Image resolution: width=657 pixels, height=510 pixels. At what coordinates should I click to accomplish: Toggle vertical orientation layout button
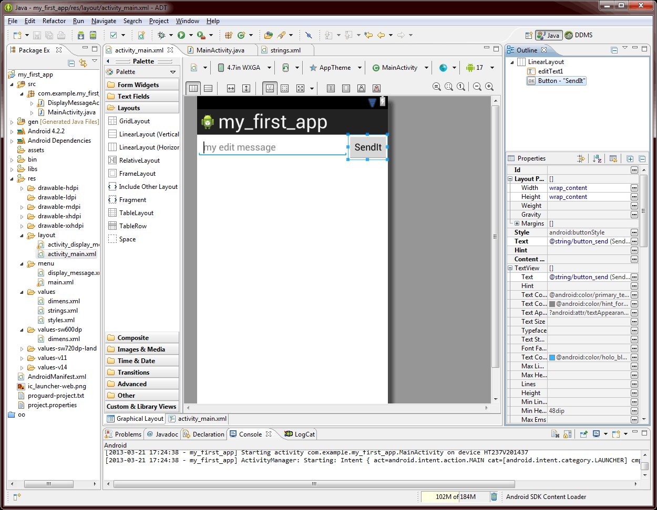(x=208, y=88)
